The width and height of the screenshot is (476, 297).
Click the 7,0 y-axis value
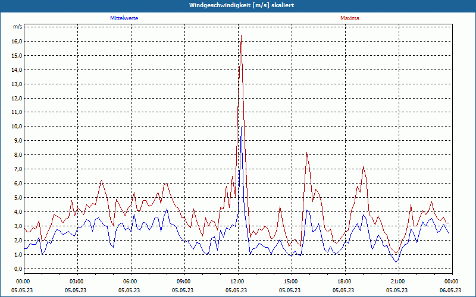point(18,169)
